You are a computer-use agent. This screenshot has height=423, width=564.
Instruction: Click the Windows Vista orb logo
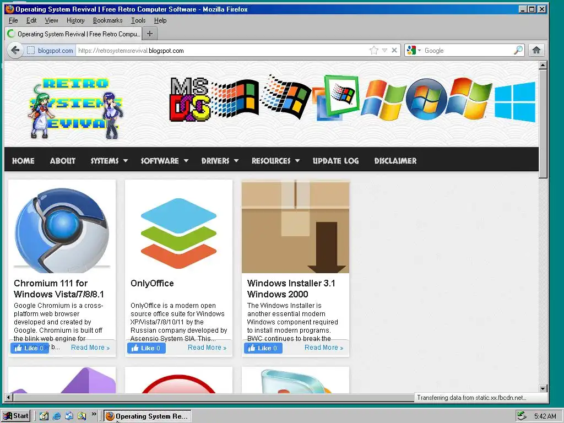coord(427,99)
